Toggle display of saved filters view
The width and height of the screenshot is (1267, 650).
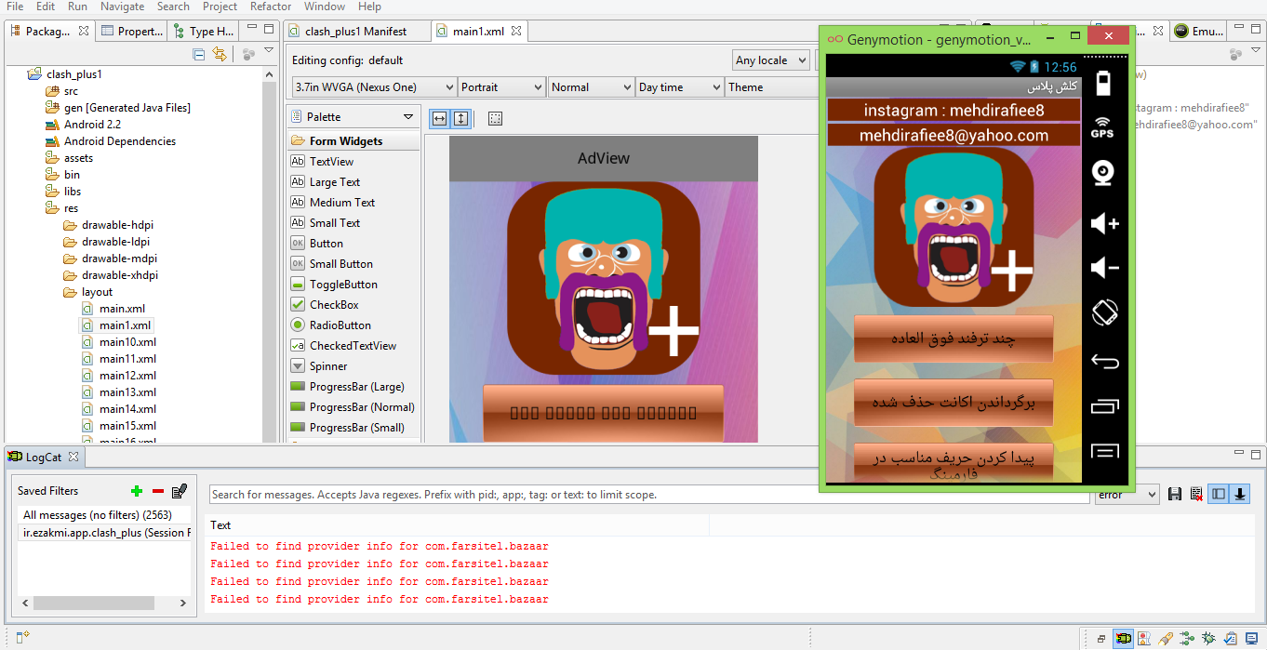1219,494
